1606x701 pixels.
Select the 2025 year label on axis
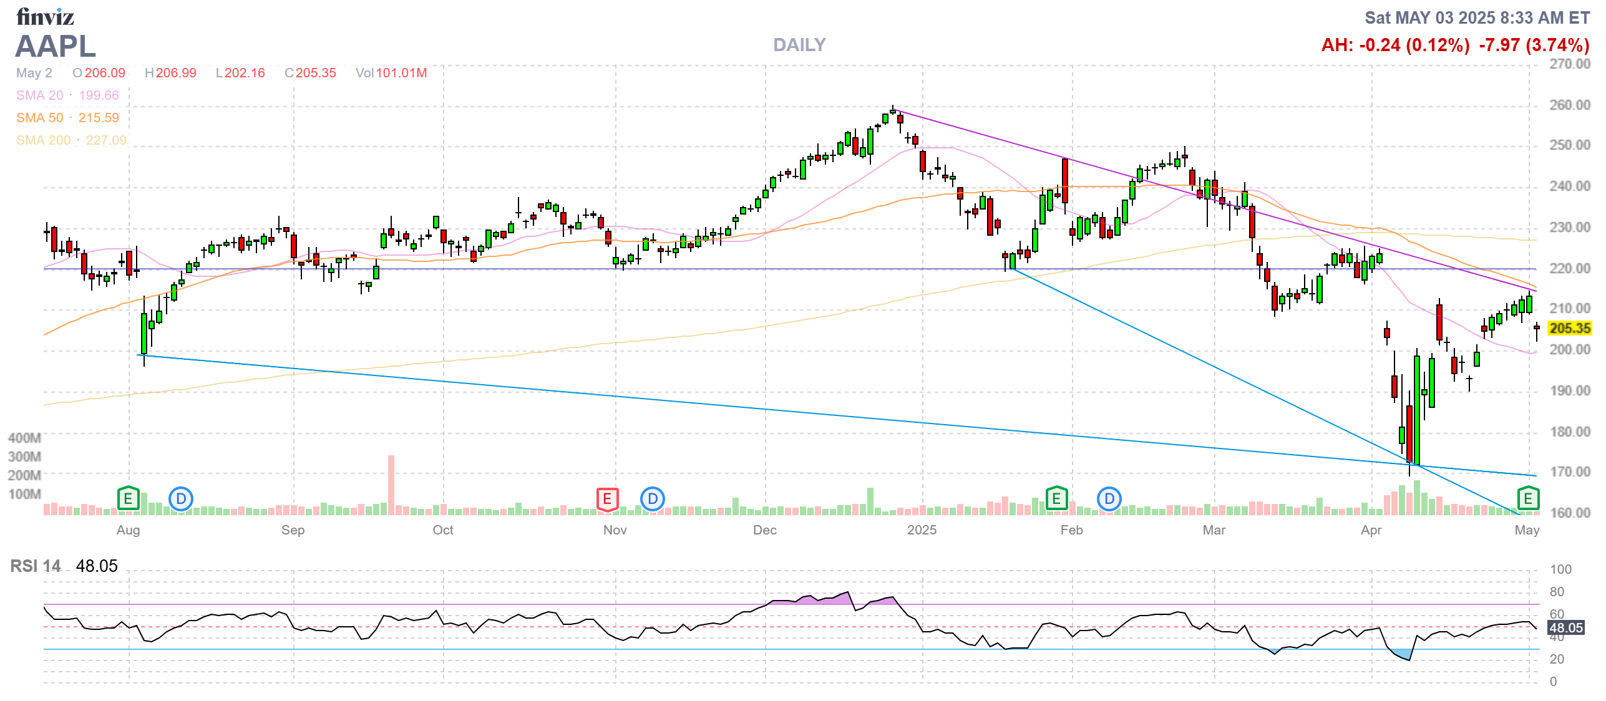click(x=922, y=530)
